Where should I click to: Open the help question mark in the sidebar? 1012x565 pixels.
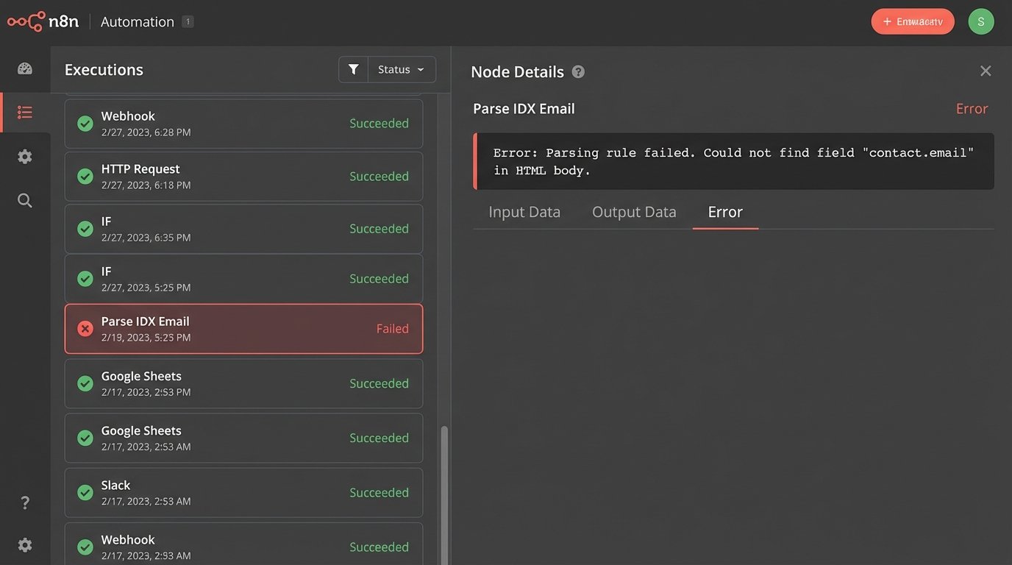point(24,502)
